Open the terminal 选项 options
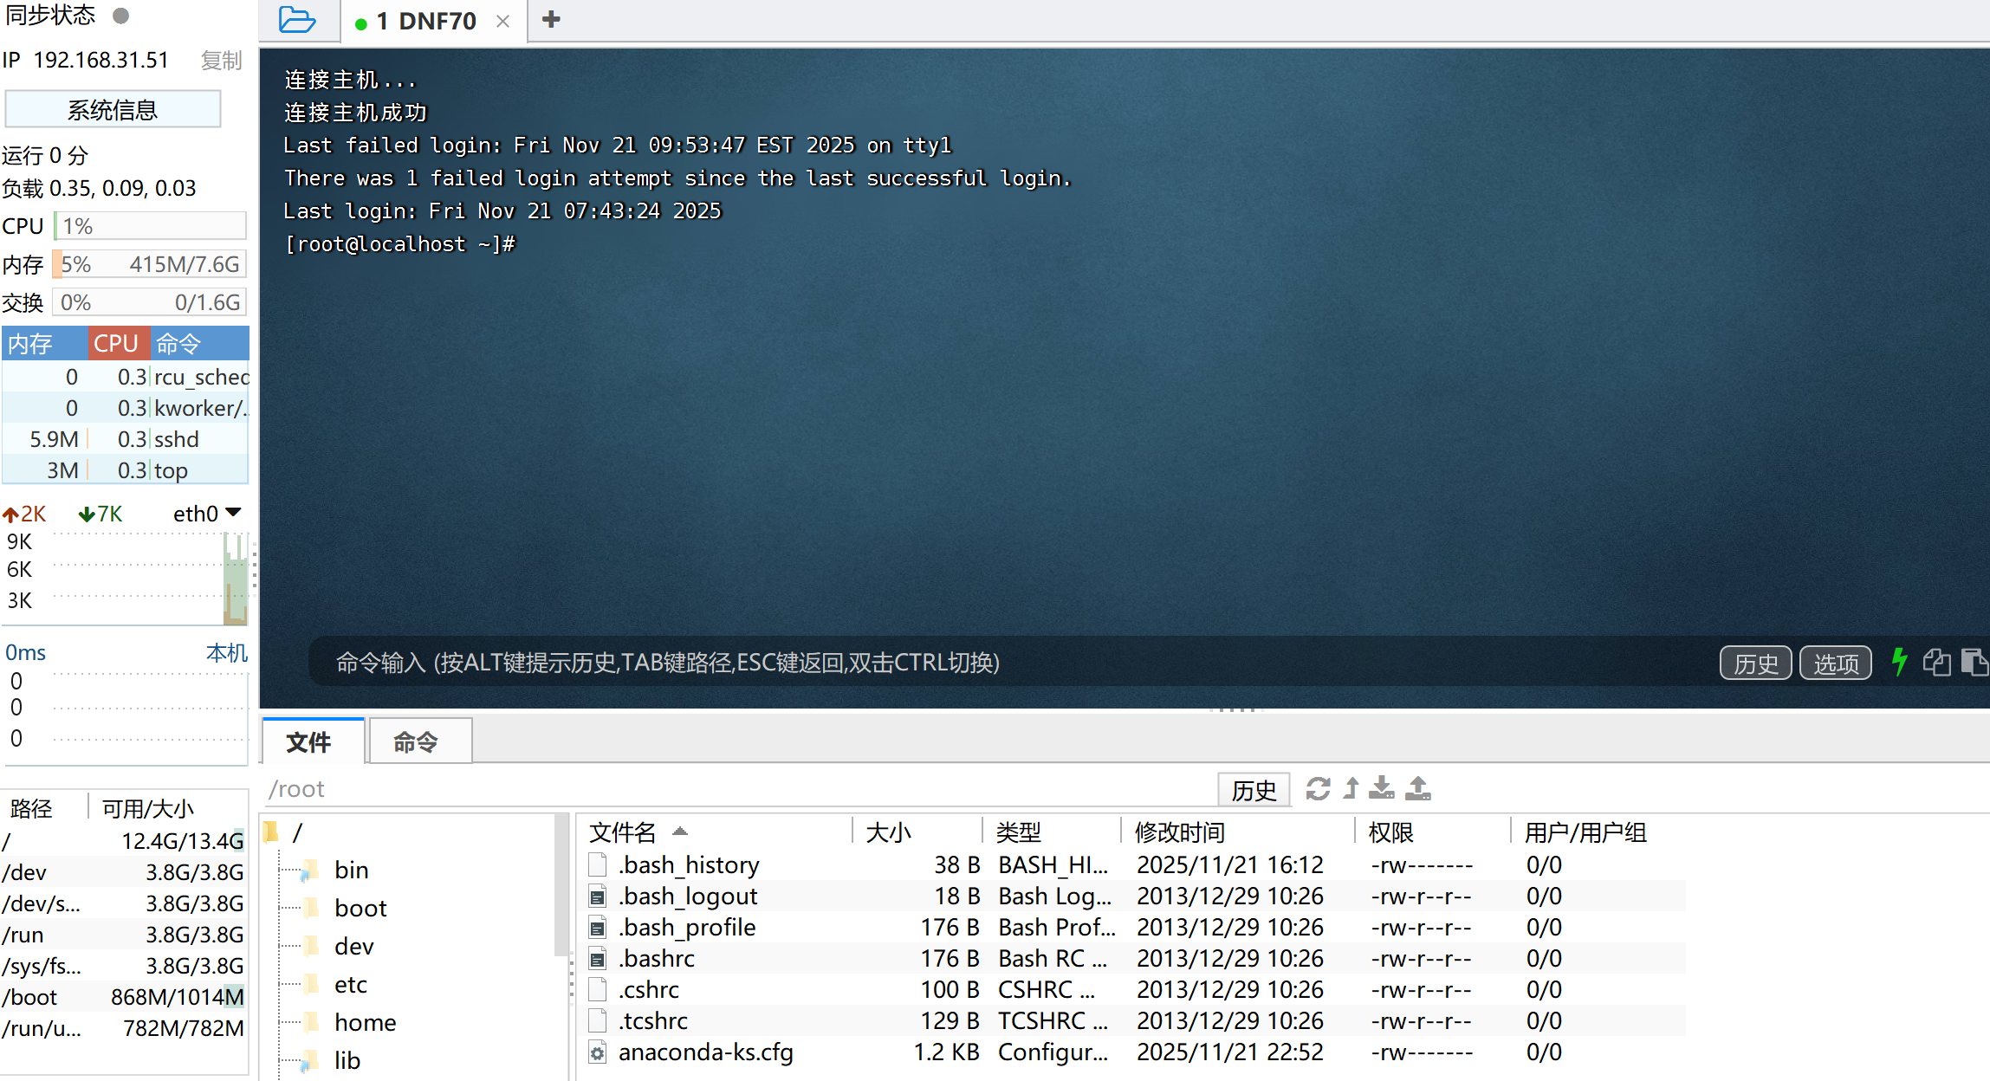Screen dimensions: 1990x1081 (x=1835, y=663)
